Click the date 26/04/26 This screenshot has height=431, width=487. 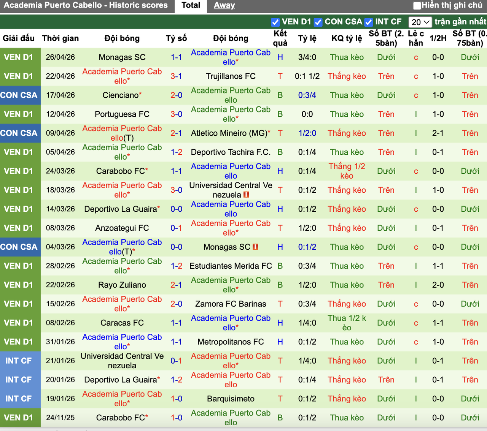click(60, 57)
